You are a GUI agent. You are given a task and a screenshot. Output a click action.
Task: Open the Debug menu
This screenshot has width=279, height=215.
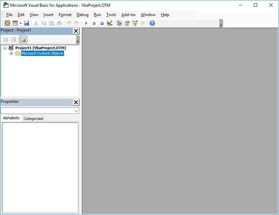pos(82,15)
